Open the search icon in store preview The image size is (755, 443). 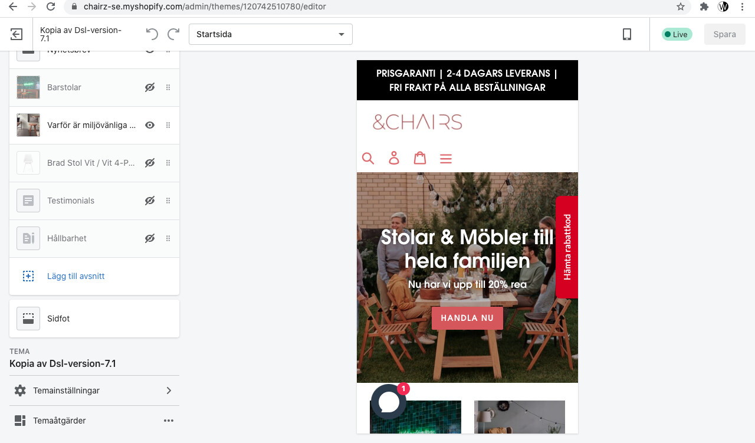click(368, 158)
